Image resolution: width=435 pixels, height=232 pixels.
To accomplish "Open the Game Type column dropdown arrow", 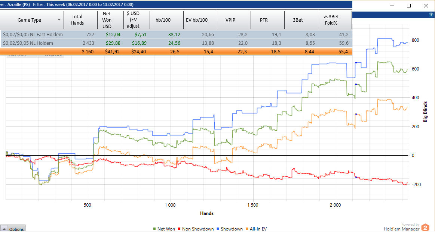I will pos(59,20).
